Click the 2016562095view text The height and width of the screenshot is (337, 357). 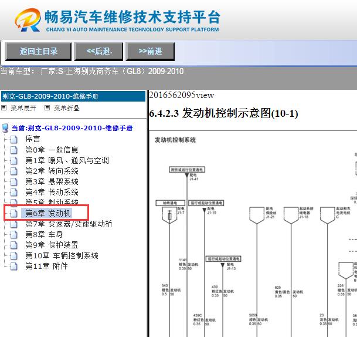(182, 95)
